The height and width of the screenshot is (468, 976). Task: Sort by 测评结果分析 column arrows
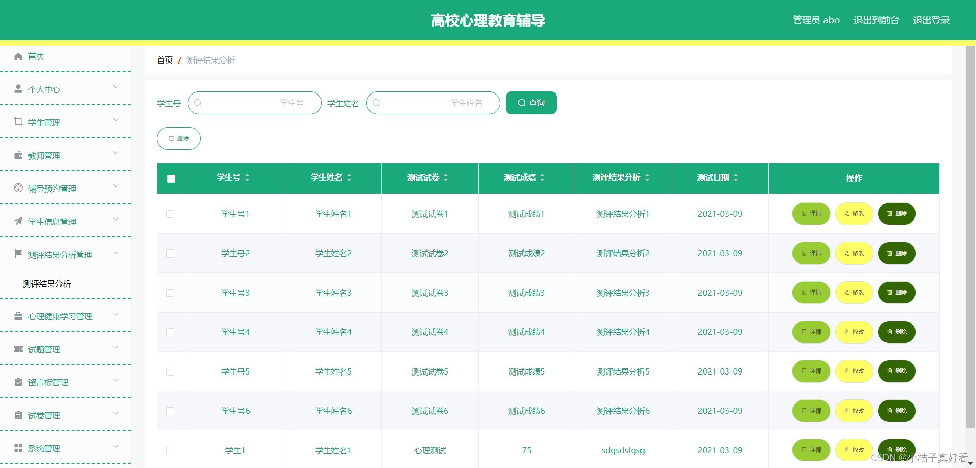647,177
